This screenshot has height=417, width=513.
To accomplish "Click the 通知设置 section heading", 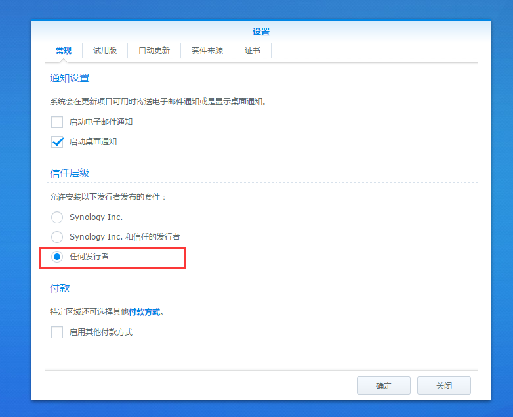I will point(70,78).
